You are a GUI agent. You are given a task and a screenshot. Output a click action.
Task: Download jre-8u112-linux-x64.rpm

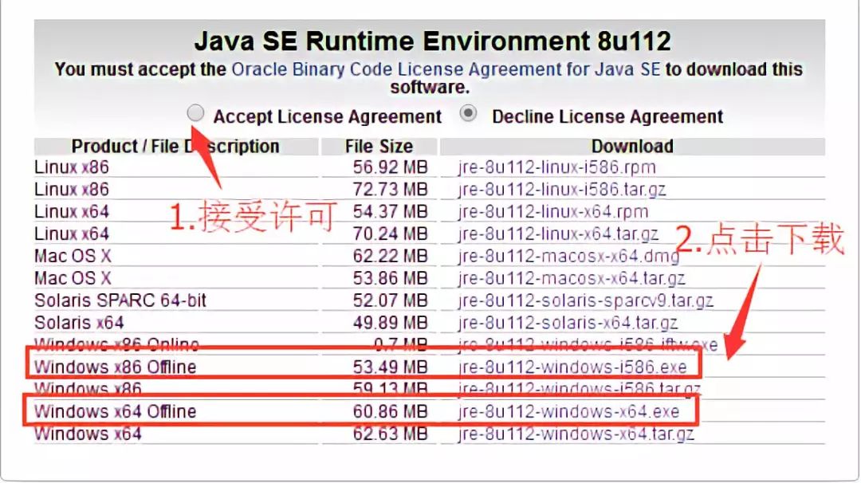pyautogui.click(x=553, y=211)
